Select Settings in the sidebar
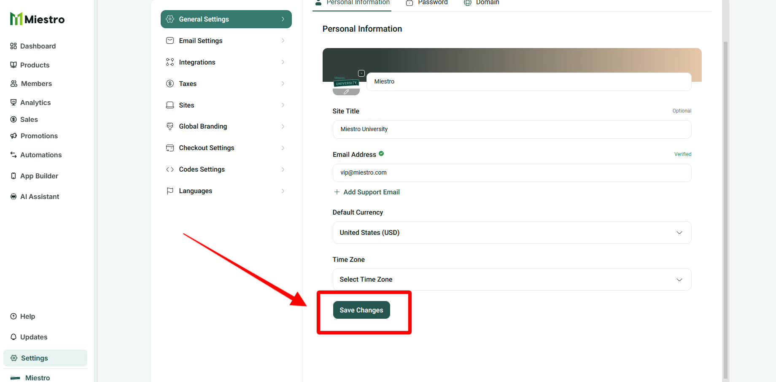 coord(45,358)
